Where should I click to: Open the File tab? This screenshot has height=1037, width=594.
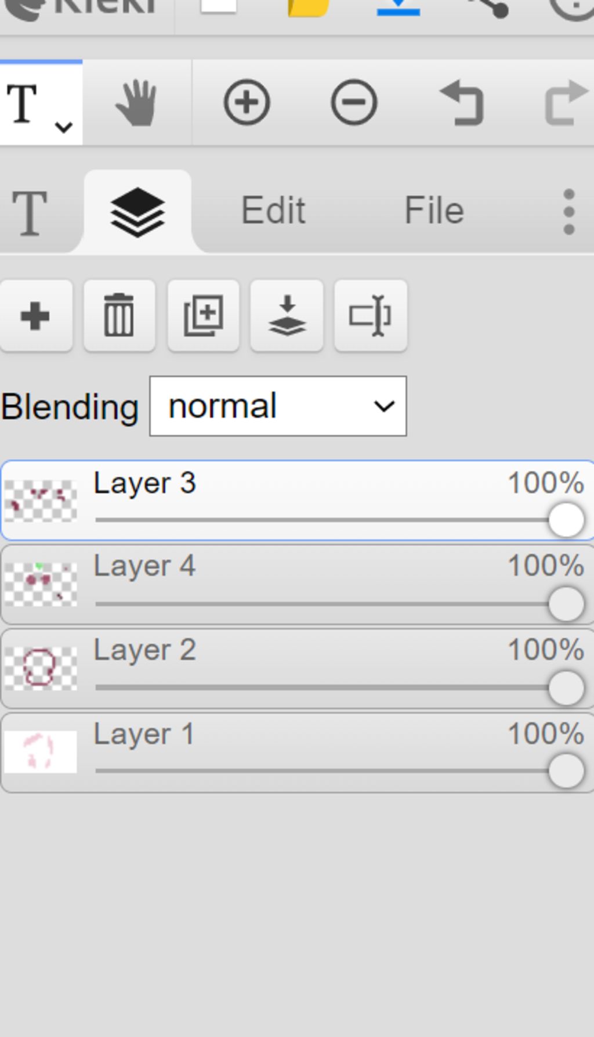(x=434, y=210)
